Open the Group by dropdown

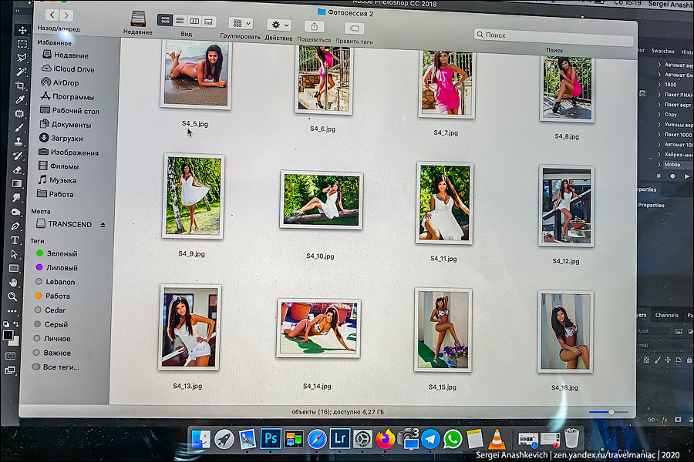tap(241, 23)
